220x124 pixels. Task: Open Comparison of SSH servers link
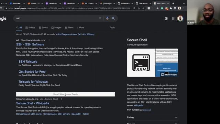tap(56, 114)
